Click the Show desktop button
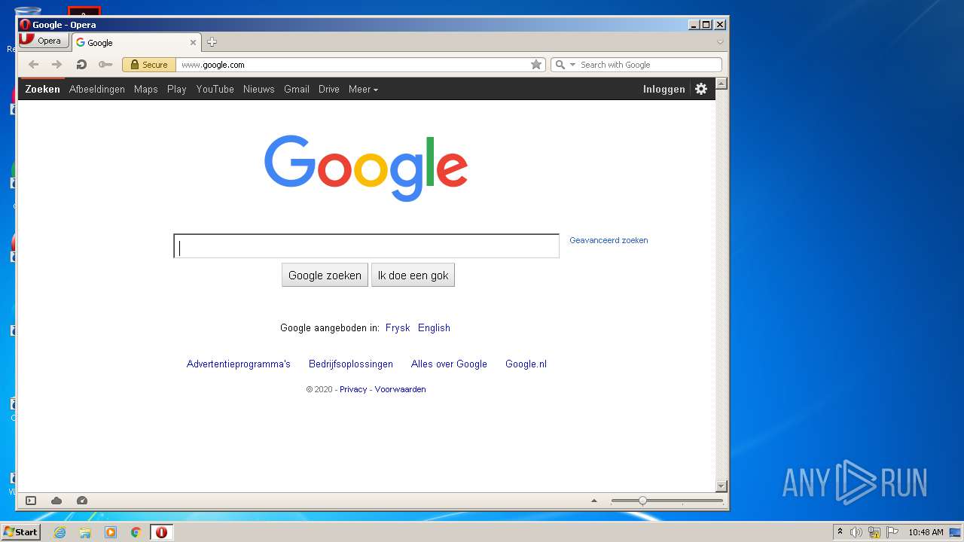Screen dimensions: 964x542 [x=956, y=532]
